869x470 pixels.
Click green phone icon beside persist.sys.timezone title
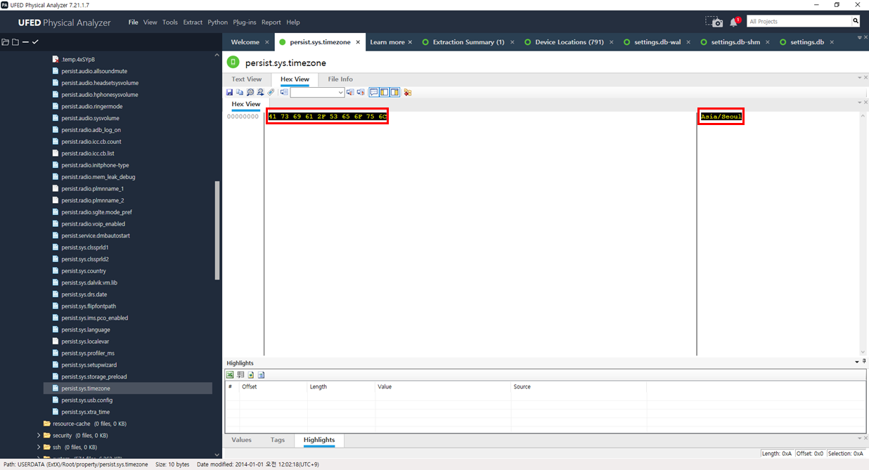[x=233, y=63]
